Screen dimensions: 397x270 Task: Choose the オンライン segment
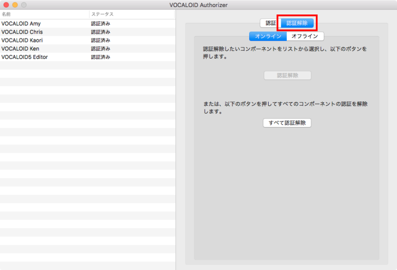(268, 36)
